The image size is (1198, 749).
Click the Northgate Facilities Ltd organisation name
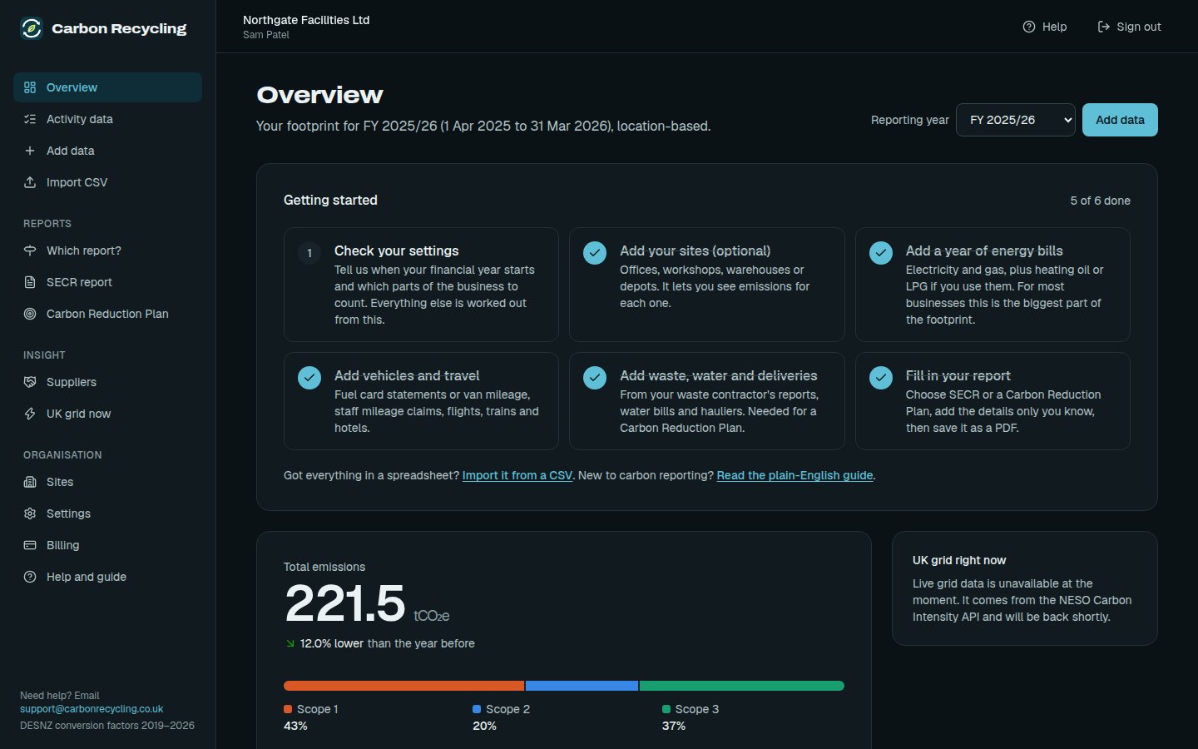[306, 20]
